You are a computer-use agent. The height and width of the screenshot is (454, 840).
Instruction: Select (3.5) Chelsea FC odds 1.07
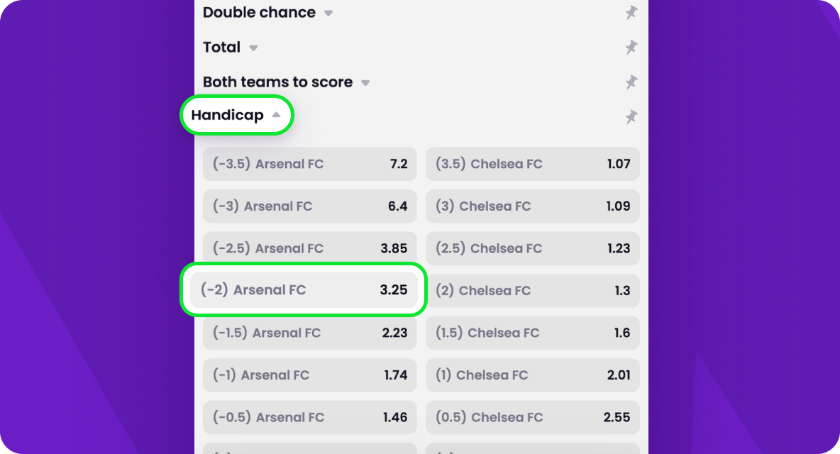[x=532, y=164]
